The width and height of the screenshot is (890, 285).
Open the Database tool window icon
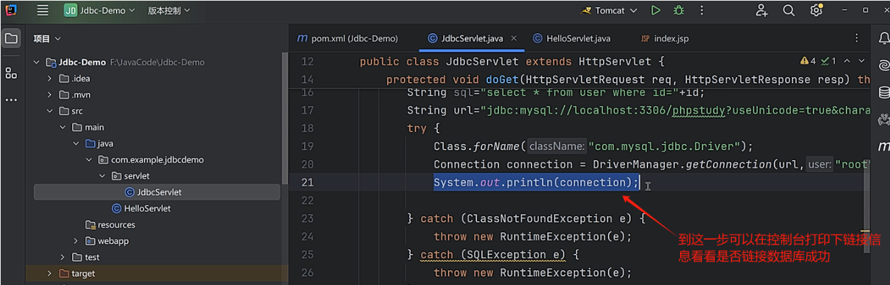(x=884, y=93)
